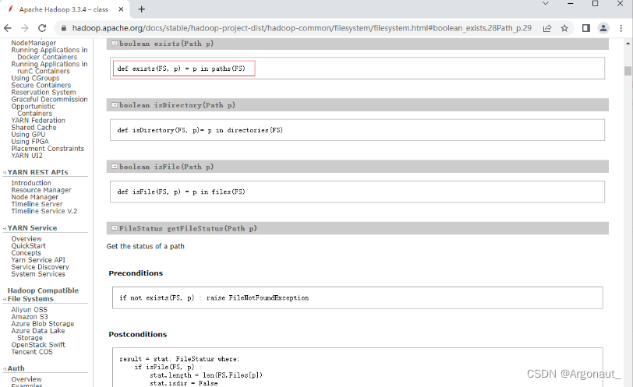Open the Opportunistic Containers link
This screenshot has width=633, height=387.
click(33, 110)
